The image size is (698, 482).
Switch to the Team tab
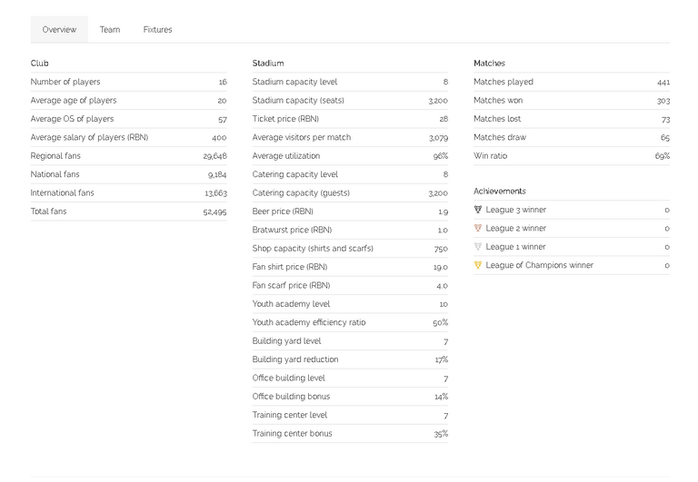coord(109,29)
